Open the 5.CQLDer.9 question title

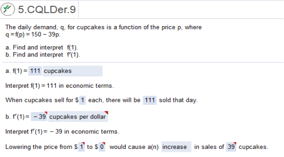47,9
